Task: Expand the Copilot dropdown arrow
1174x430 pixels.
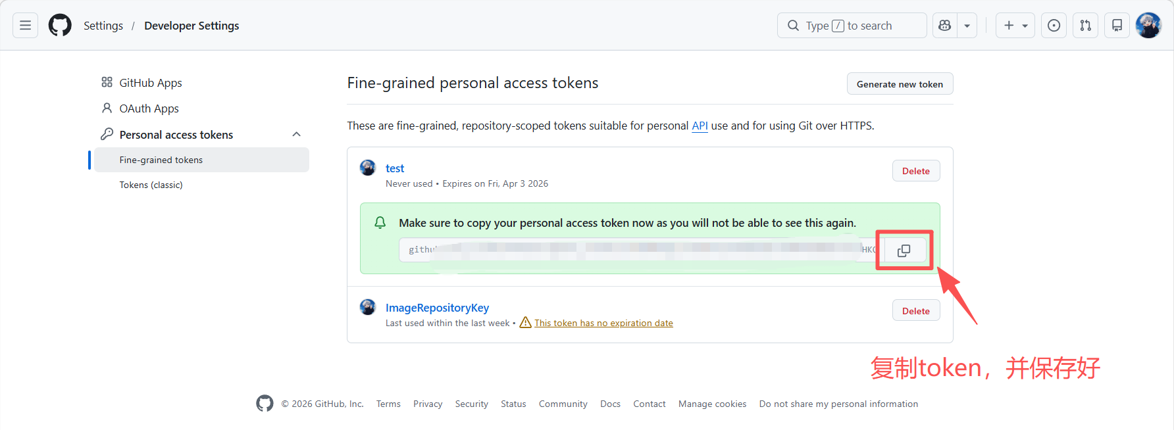Action: (967, 26)
